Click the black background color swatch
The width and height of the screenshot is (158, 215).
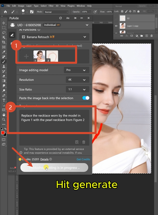tap(5, 135)
